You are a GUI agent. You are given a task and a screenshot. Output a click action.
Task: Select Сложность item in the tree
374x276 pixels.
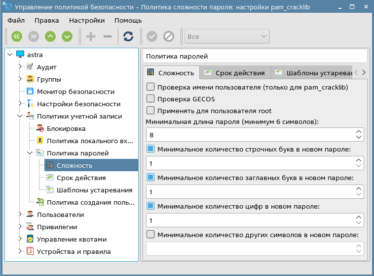91,165
